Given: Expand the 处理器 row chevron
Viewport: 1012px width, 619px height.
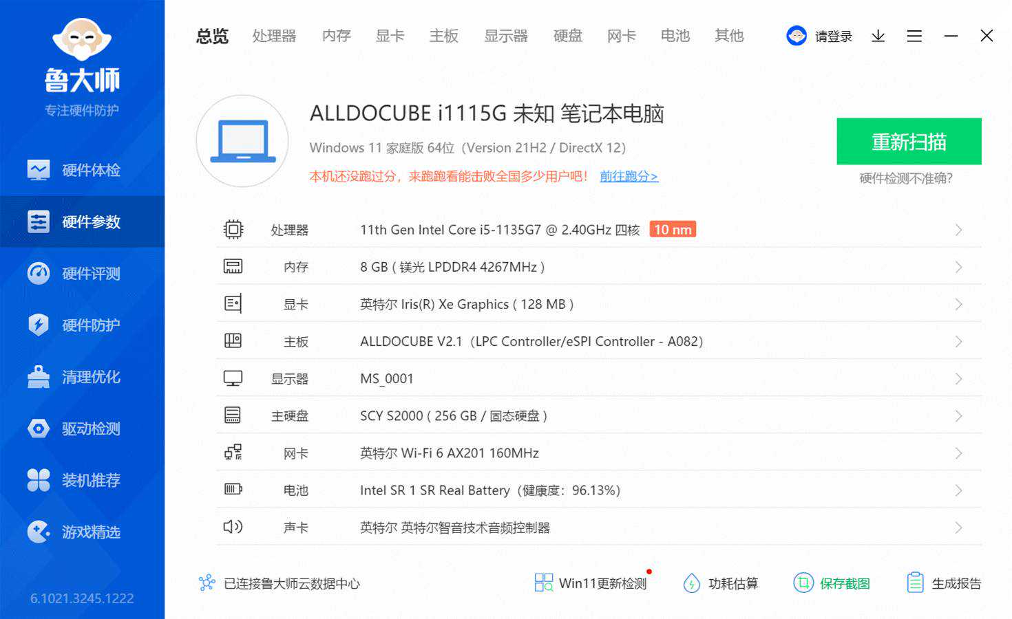Looking at the screenshot, I should [x=958, y=230].
